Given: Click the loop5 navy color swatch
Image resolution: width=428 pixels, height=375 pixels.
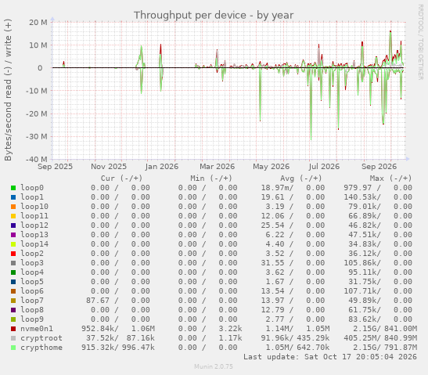Looking at the screenshot, I should coord(13,282).
